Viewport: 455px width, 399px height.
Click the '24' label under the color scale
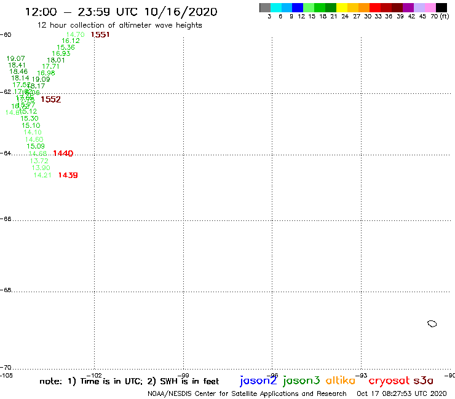click(345, 16)
